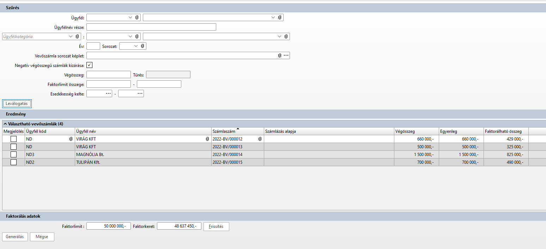Image resolution: width=546 pixels, height=249 pixels.
Task: Open Ügyfélkategória dropdown
Action: pyautogui.click(x=71, y=36)
